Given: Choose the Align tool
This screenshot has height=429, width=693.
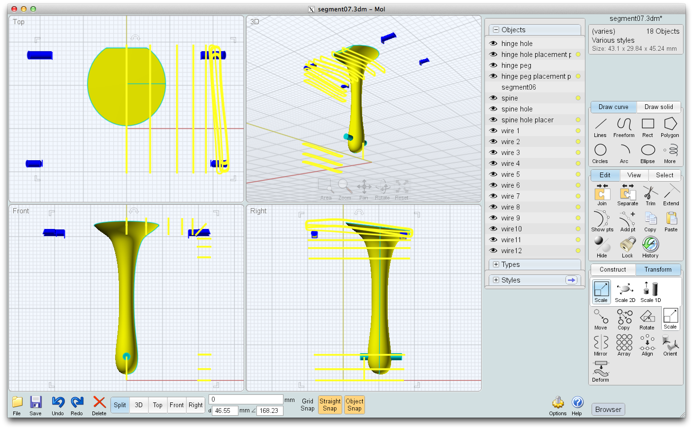Looking at the screenshot, I should click(647, 345).
